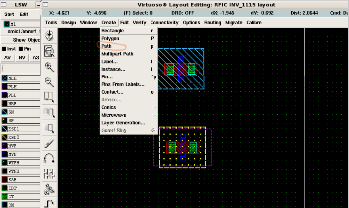Select the SN layer row

[21, 112]
